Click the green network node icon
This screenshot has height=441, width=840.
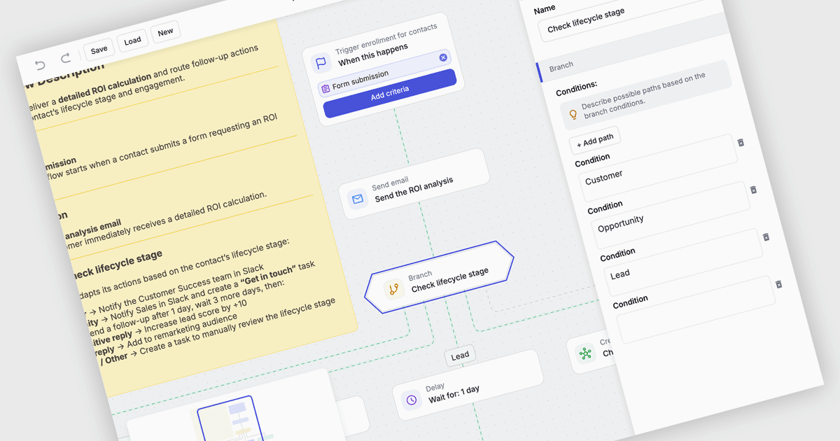coord(585,353)
